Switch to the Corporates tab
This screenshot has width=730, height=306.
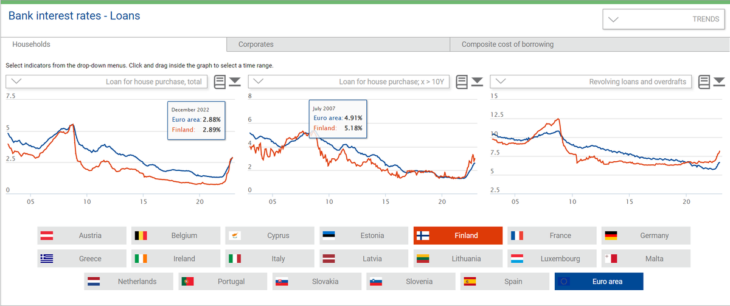tap(338, 44)
